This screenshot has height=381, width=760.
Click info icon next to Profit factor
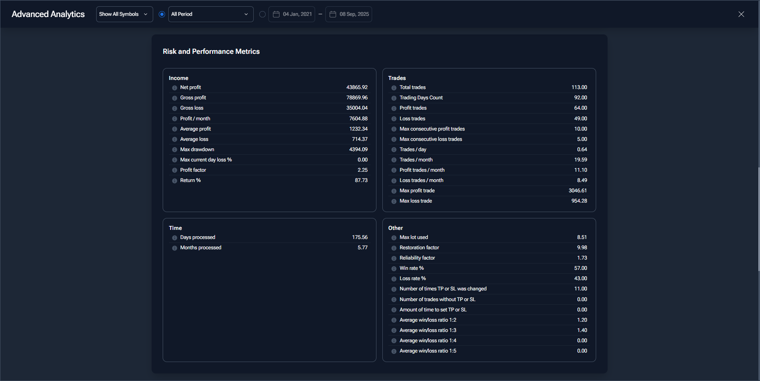click(x=175, y=170)
